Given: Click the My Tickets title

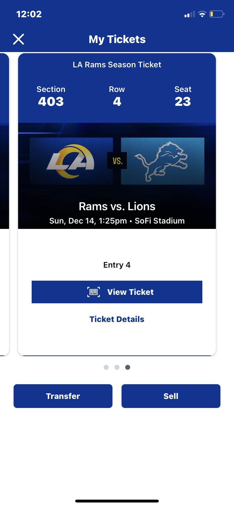Looking at the screenshot, I should click(x=117, y=39).
